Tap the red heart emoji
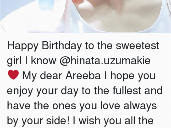Screen dimensions: 171x128 [13, 75]
